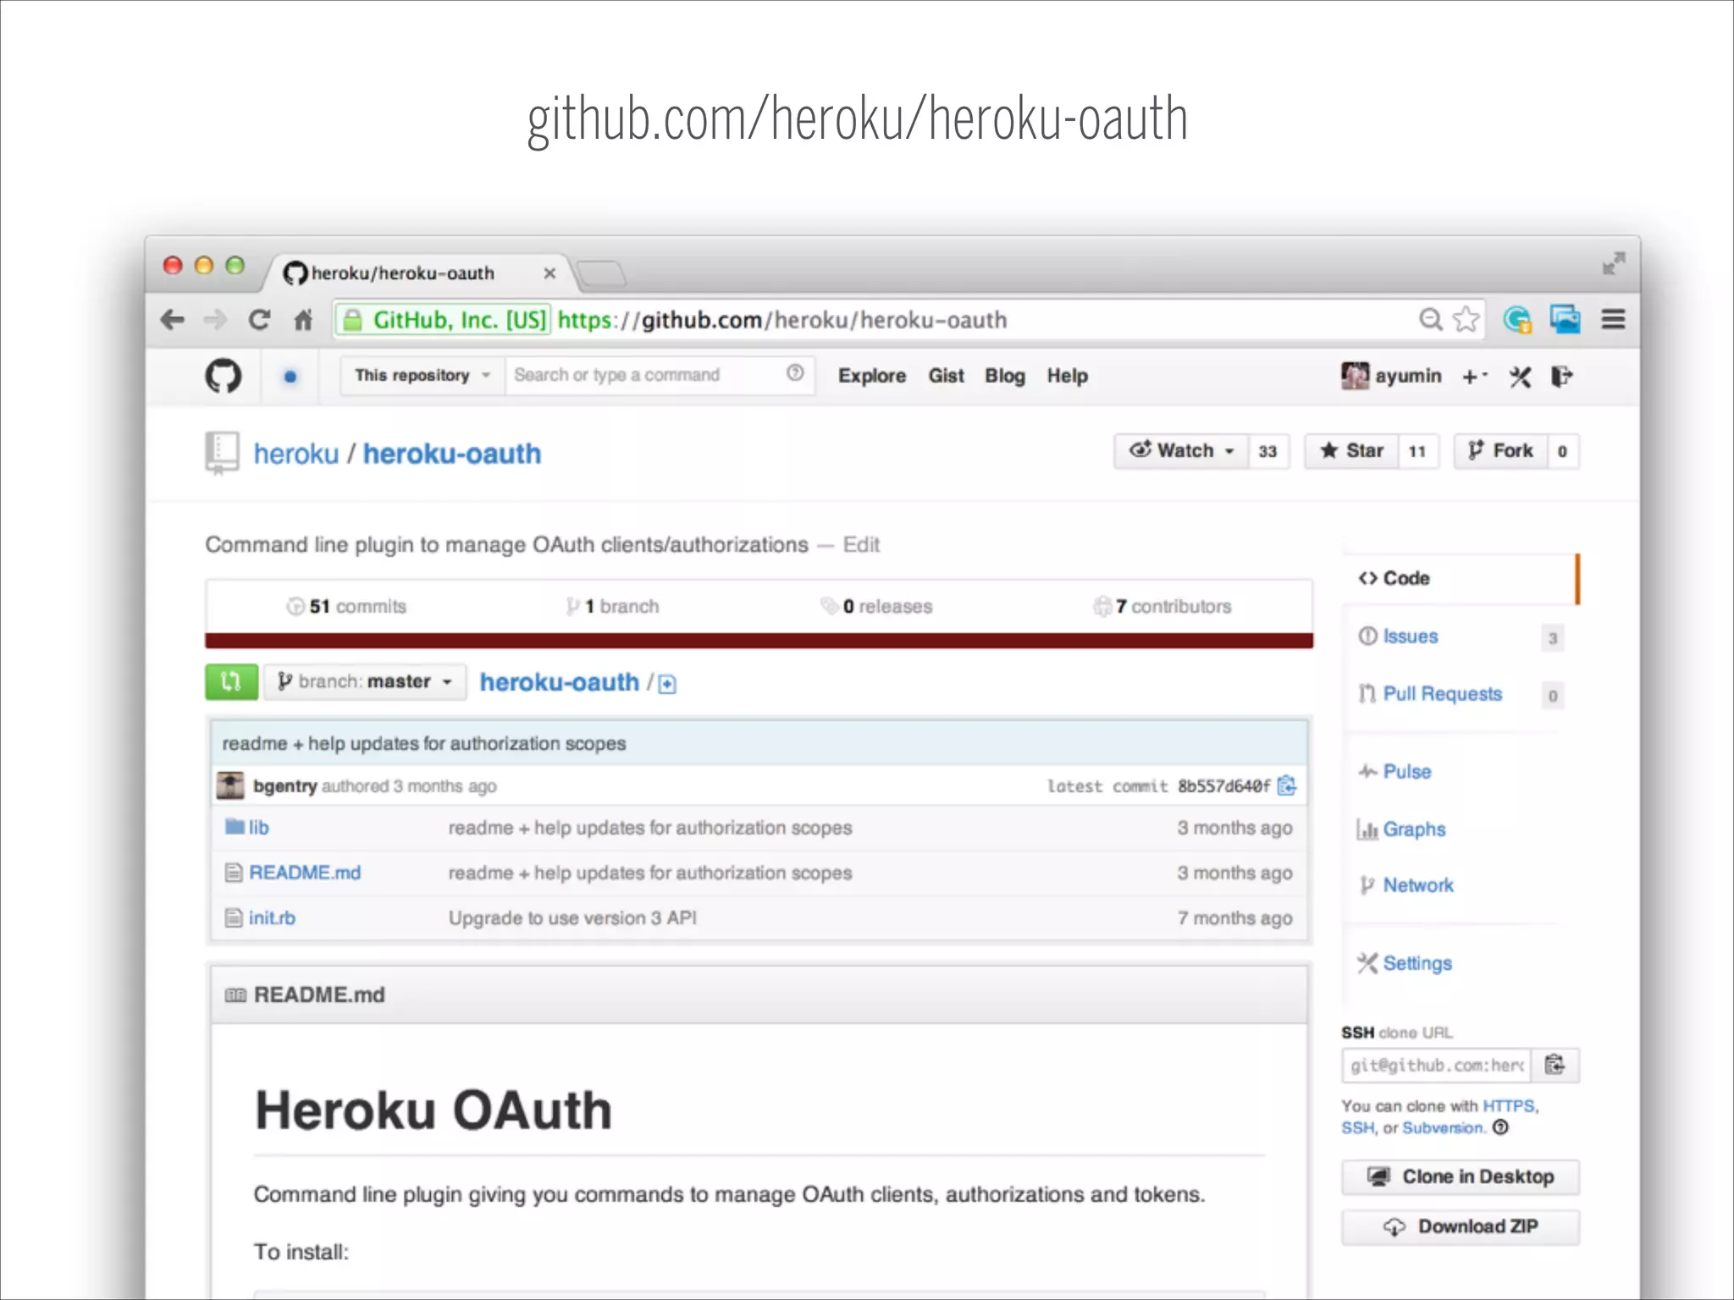The image size is (1734, 1300).
Task: Select the Code tab in sidebar
Action: click(1461, 578)
